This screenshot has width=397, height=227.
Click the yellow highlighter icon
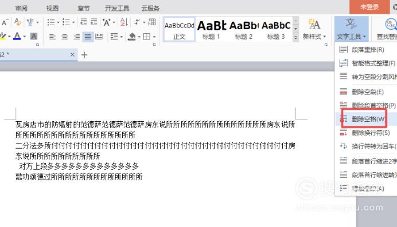[3, 37]
